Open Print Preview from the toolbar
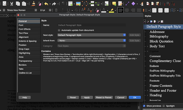Viewport: 183px width, 110px height. [5, 3]
